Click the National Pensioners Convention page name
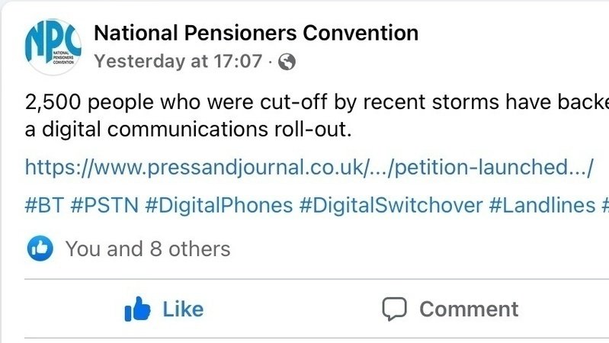The height and width of the screenshot is (343, 609). [x=255, y=34]
